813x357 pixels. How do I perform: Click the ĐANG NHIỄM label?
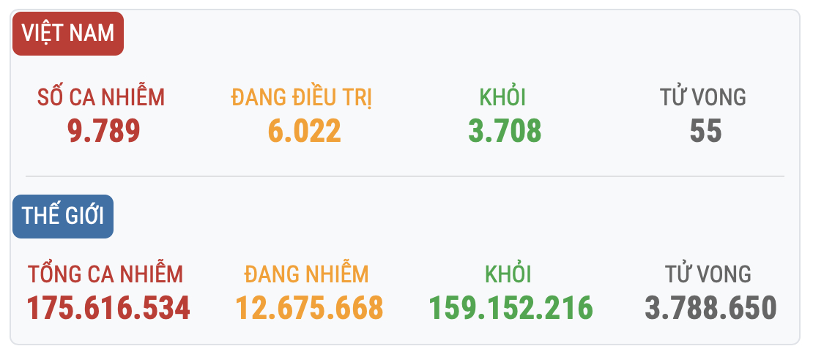pyautogui.click(x=307, y=274)
